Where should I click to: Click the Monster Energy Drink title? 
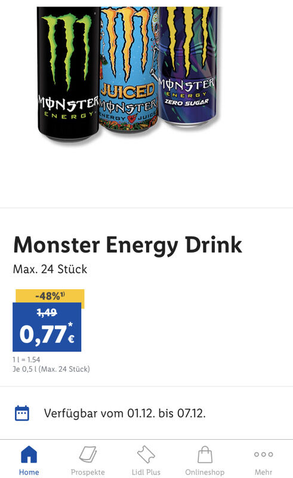point(128,245)
